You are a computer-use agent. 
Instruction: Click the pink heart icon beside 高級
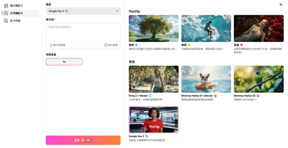241,45
